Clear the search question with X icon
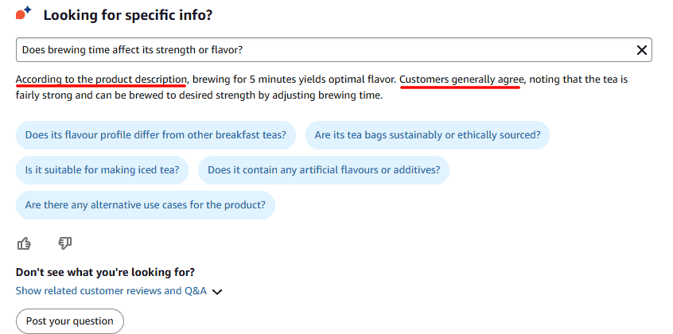Image resolution: width=673 pixels, height=334 pixels. point(642,50)
